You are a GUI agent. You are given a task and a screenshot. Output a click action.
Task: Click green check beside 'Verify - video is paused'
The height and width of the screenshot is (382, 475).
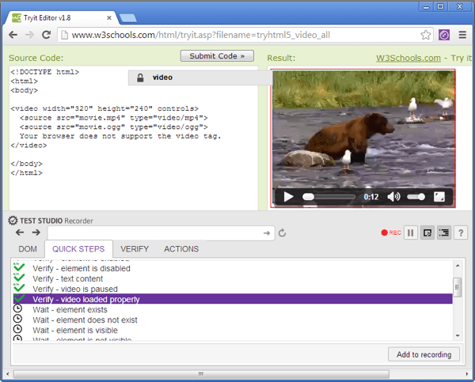point(19,288)
